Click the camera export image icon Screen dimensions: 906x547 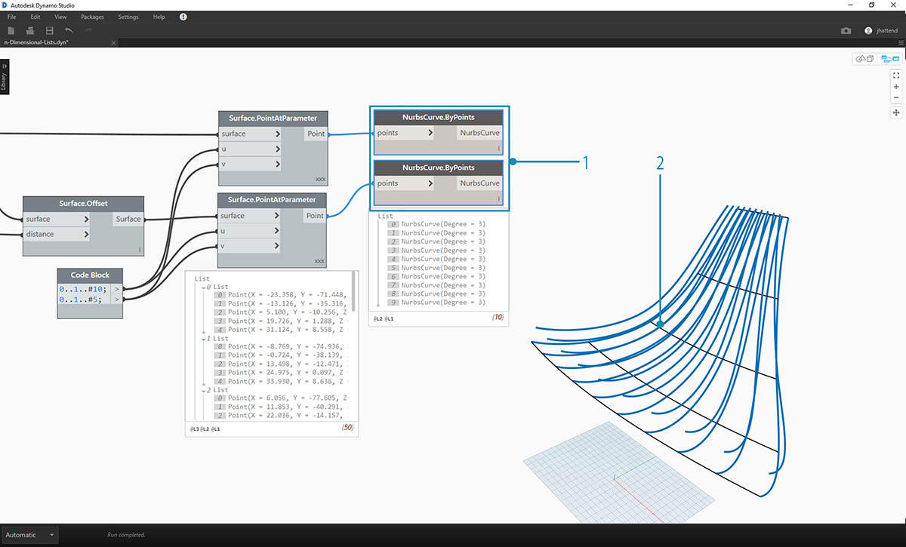(846, 30)
